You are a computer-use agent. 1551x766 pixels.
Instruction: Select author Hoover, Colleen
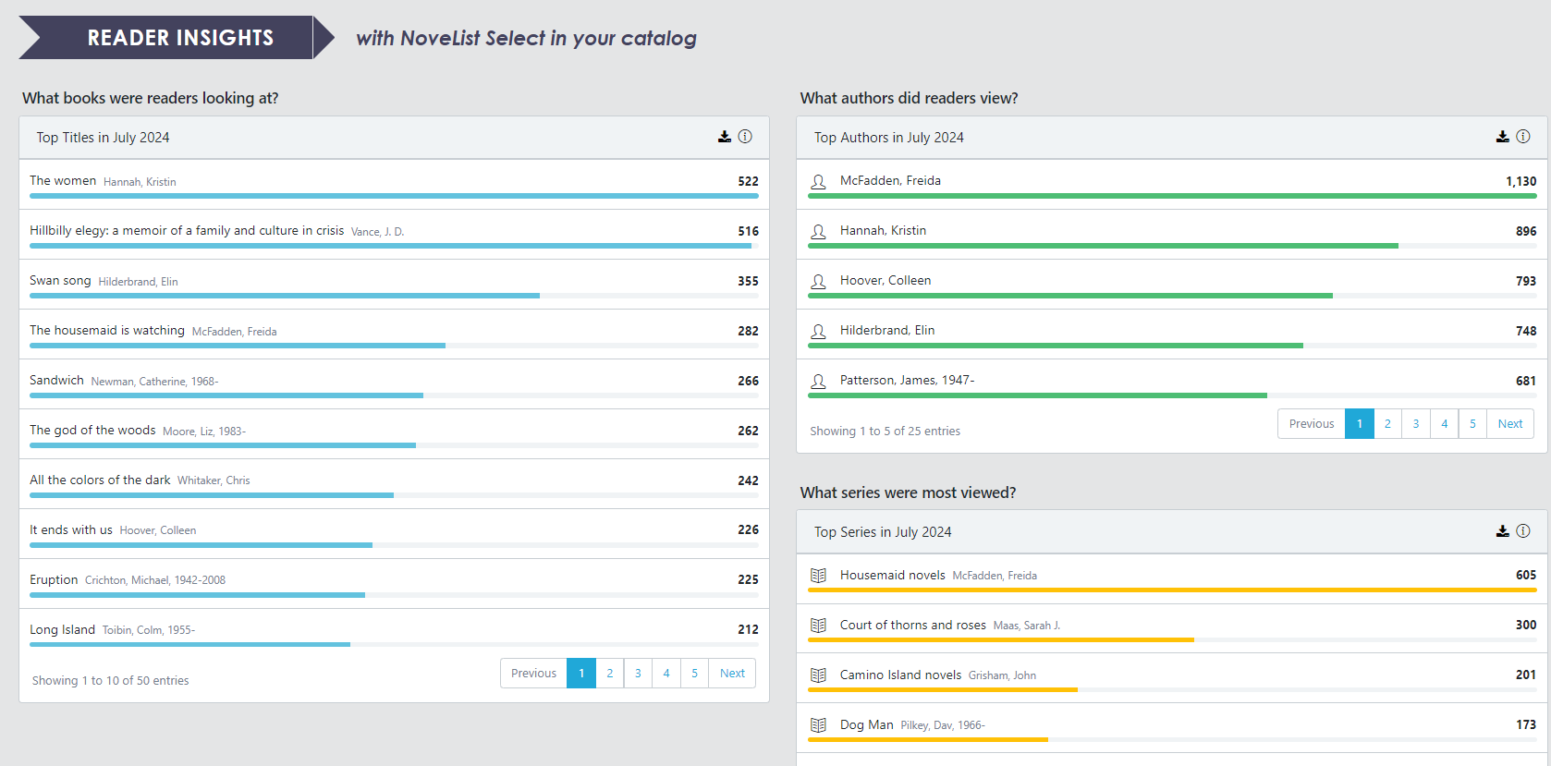(x=885, y=281)
